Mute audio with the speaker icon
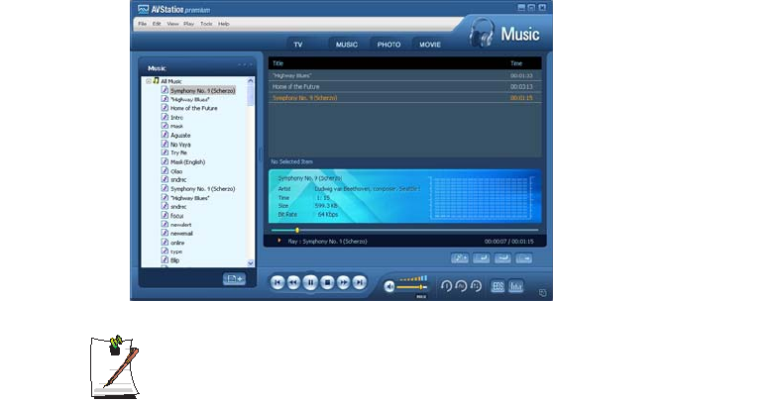Viewport: 775px width, 403px height. coord(389,286)
